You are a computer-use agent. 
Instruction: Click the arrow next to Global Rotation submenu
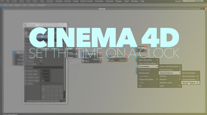180,73
